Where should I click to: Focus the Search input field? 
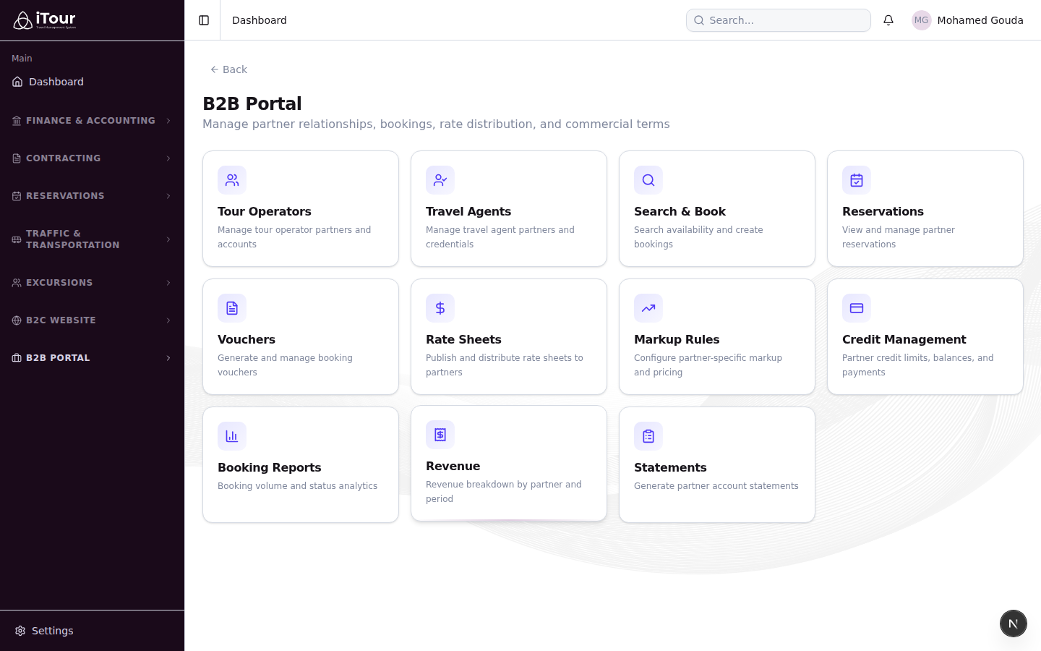click(779, 20)
